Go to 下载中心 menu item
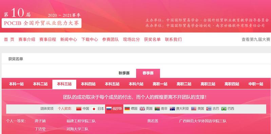This screenshot has height=134, width=271. coord(90,39)
